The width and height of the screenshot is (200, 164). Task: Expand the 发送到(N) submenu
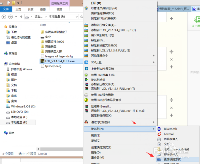pyautogui.click(x=120, y=129)
